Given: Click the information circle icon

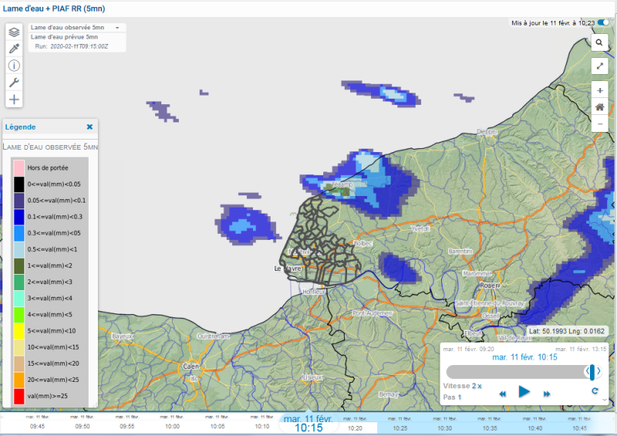Looking at the screenshot, I should [x=14, y=66].
